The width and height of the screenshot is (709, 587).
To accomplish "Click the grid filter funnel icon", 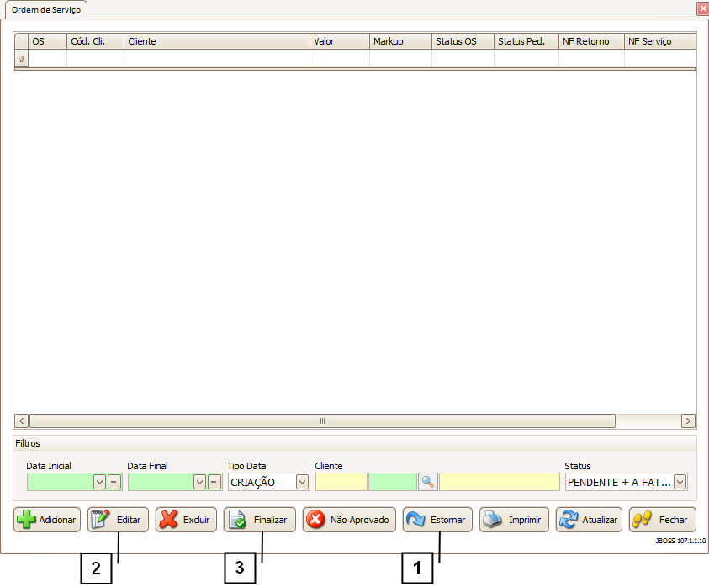I will (21, 60).
